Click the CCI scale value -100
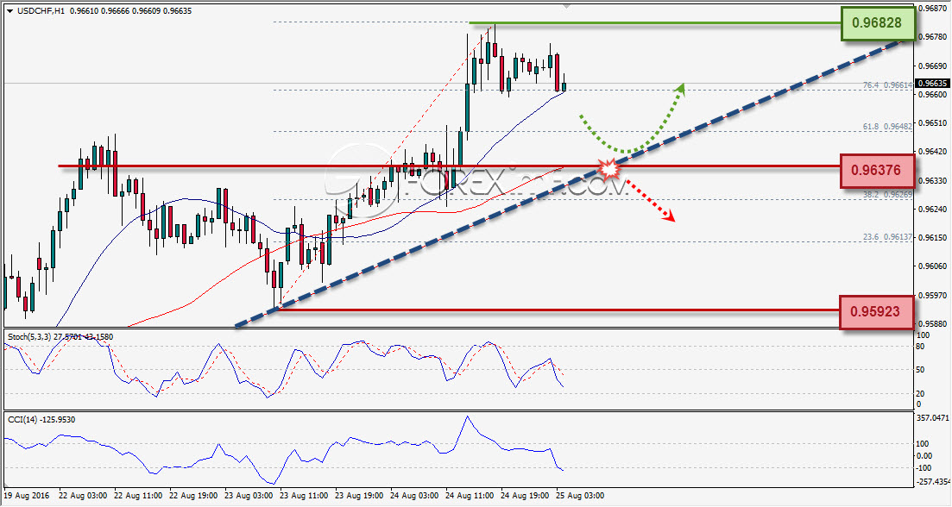952x507 pixels. click(x=924, y=467)
